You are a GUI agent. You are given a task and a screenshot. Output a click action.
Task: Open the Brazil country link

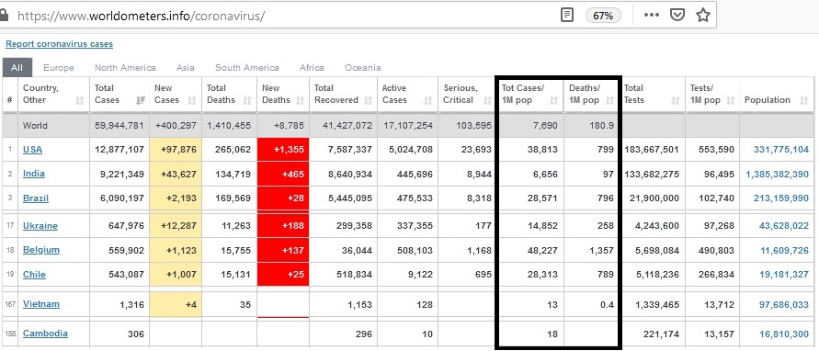36,198
